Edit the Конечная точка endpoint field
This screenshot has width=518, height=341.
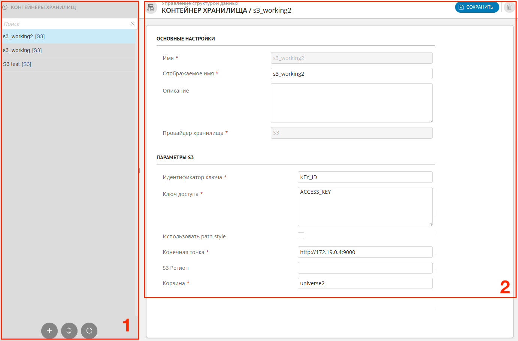(364, 252)
